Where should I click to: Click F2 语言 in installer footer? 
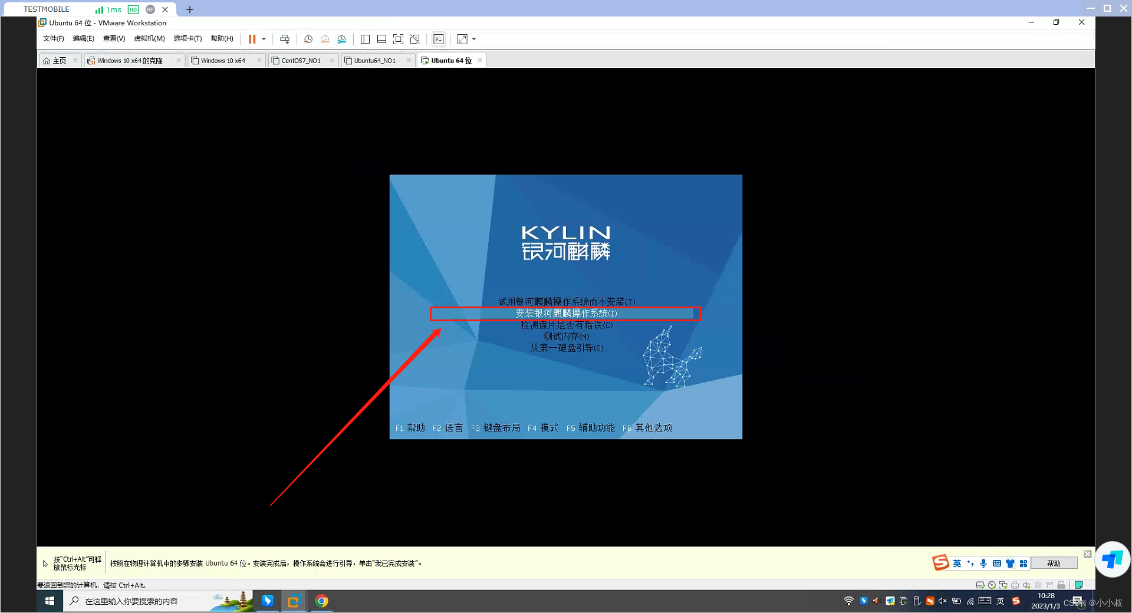(447, 428)
